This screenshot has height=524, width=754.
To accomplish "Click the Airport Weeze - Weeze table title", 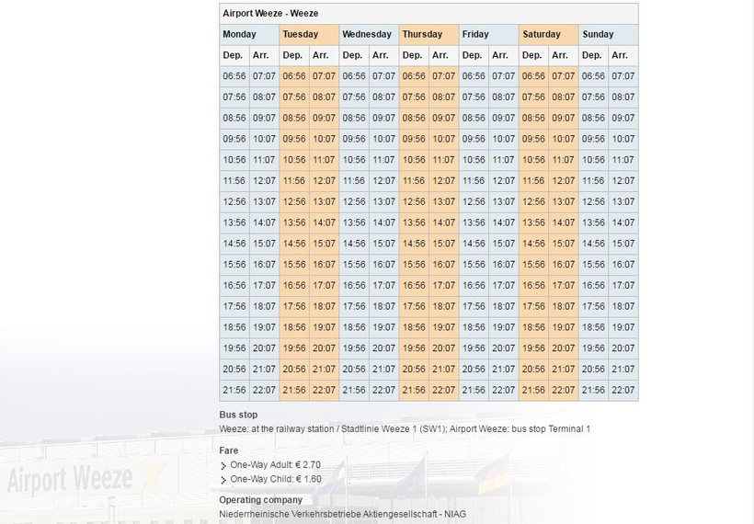I will tap(266, 14).
